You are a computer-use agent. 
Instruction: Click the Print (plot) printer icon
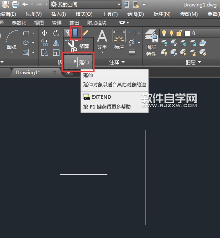15,4
